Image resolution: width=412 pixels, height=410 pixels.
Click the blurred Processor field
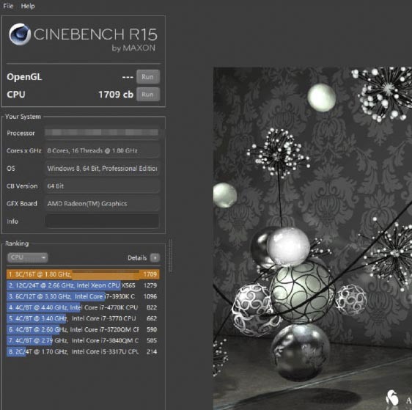tap(102, 133)
